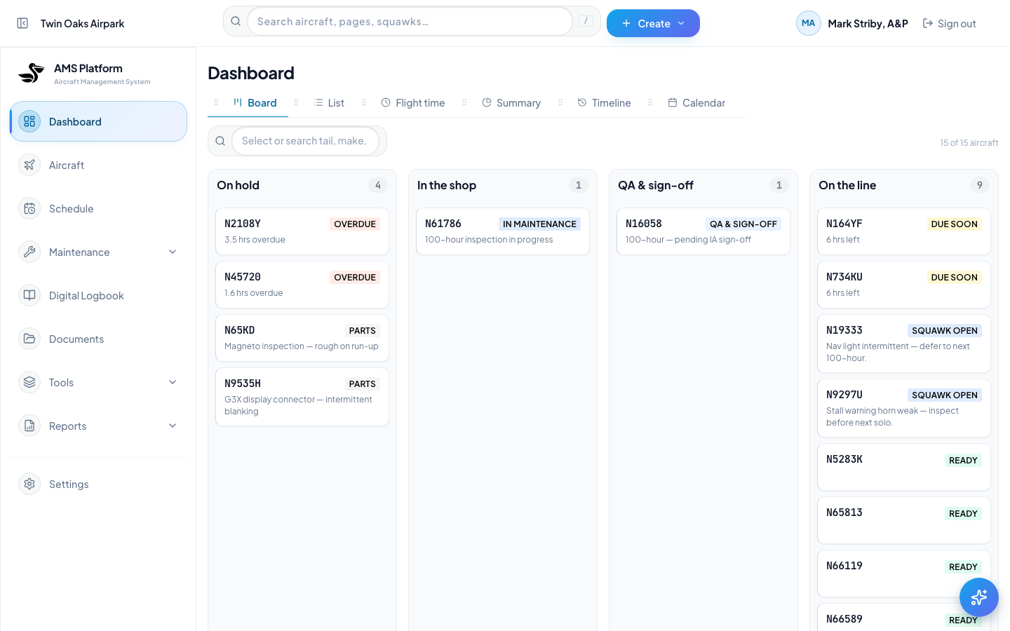Image resolution: width=1010 pixels, height=631 pixels.
Task: Open the N16058 QA sign-off card
Action: 703,231
